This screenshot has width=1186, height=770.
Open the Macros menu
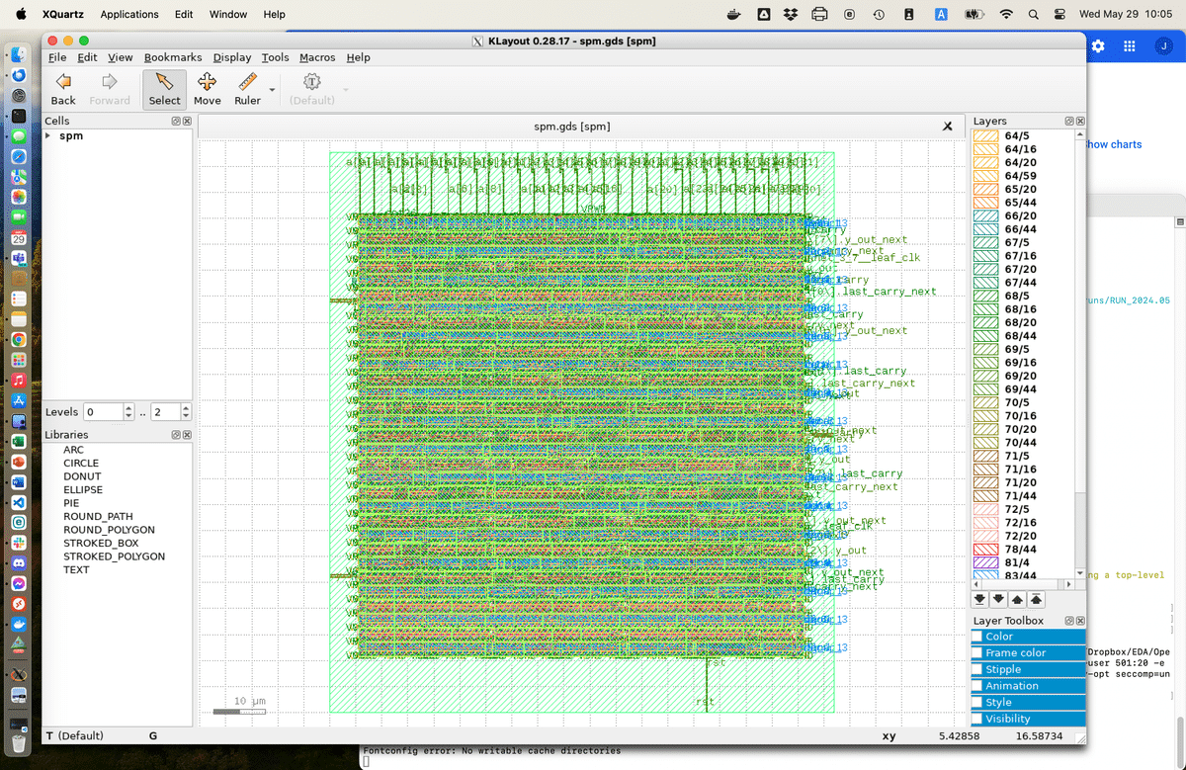(317, 57)
